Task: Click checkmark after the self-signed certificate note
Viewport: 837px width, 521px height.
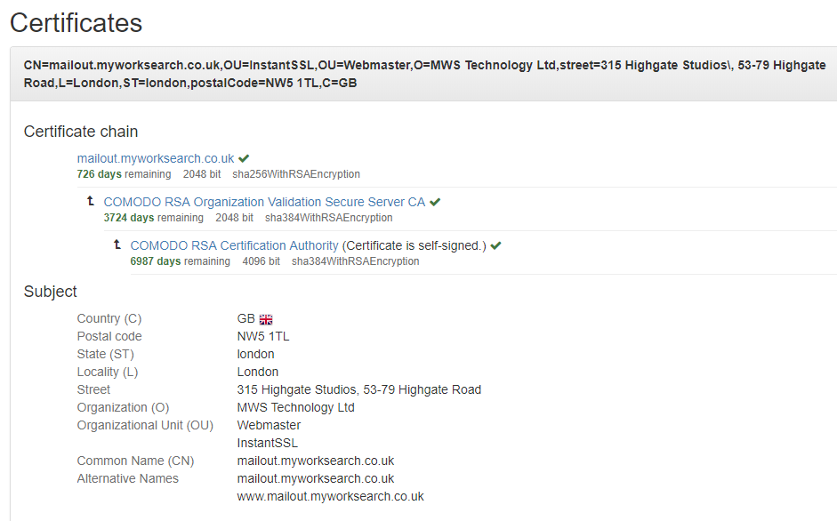Action: point(495,246)
